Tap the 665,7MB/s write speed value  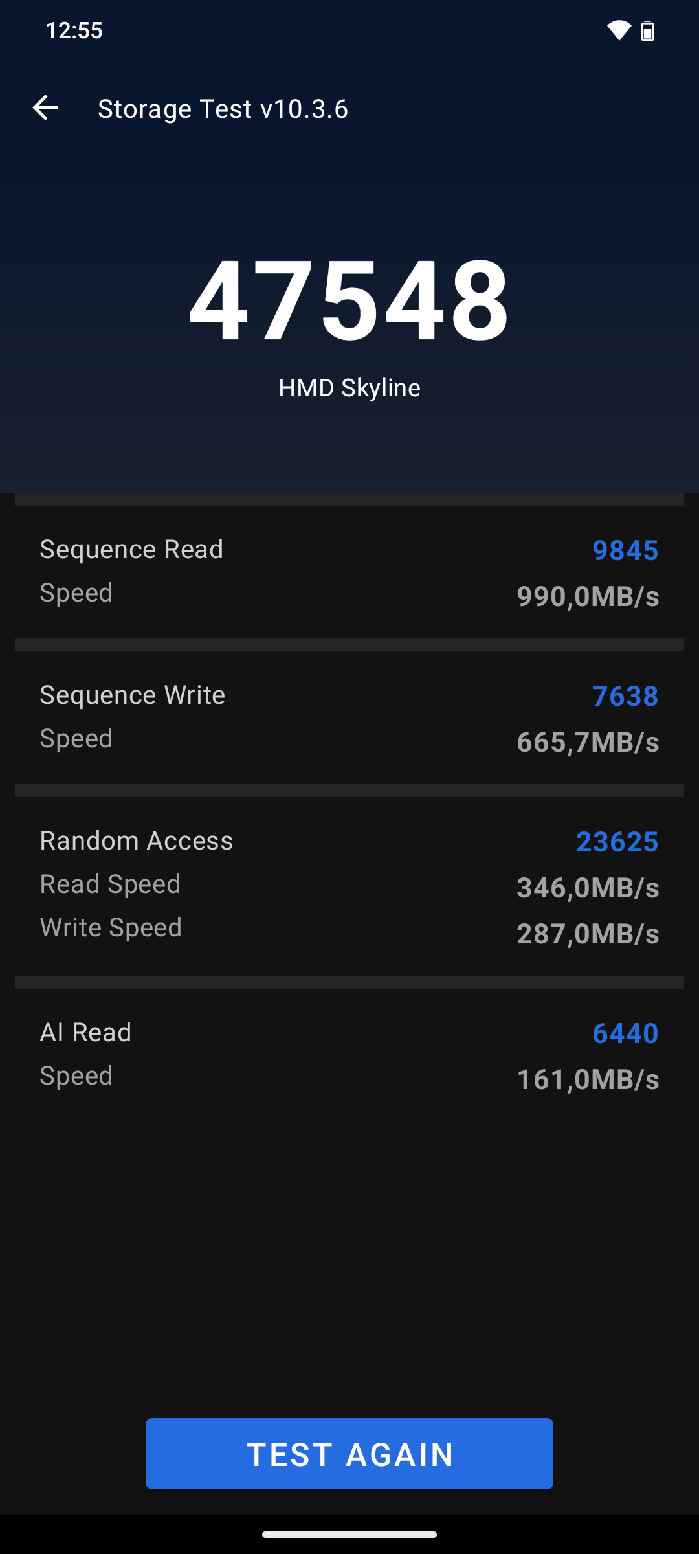(588, 742)
